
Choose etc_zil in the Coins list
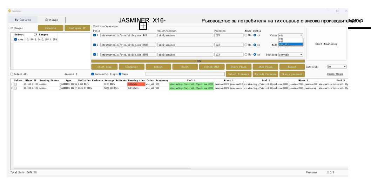(x=291, y=44)
